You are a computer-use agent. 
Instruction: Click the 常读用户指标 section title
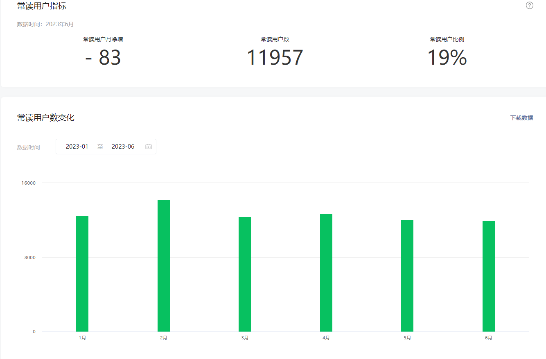point(42,6)
